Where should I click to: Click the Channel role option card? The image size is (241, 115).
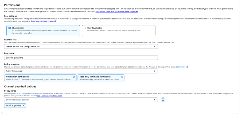click(x=43, y=30)
